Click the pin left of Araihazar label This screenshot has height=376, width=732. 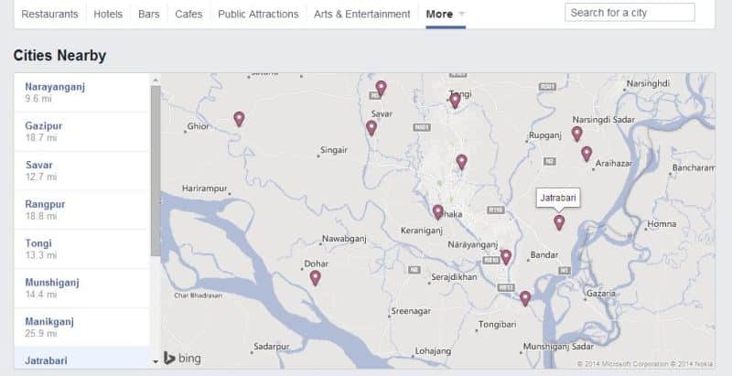click(587, 154)
